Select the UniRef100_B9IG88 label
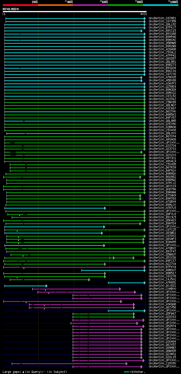The height and width of the screenshot is (374, 181). pyautogui.click(x=162, y=34)
